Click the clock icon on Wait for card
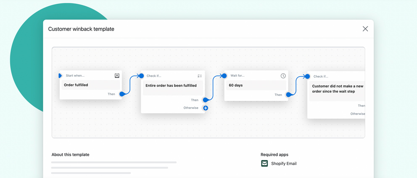 point(283,76)
